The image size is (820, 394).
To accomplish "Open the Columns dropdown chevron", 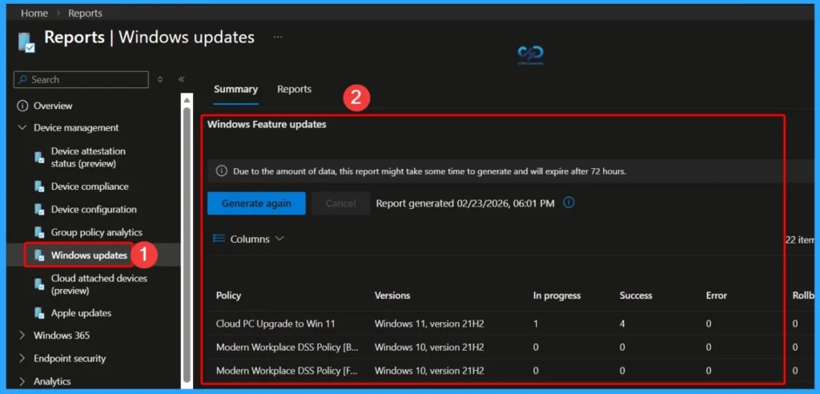I will tap(279, 239).
